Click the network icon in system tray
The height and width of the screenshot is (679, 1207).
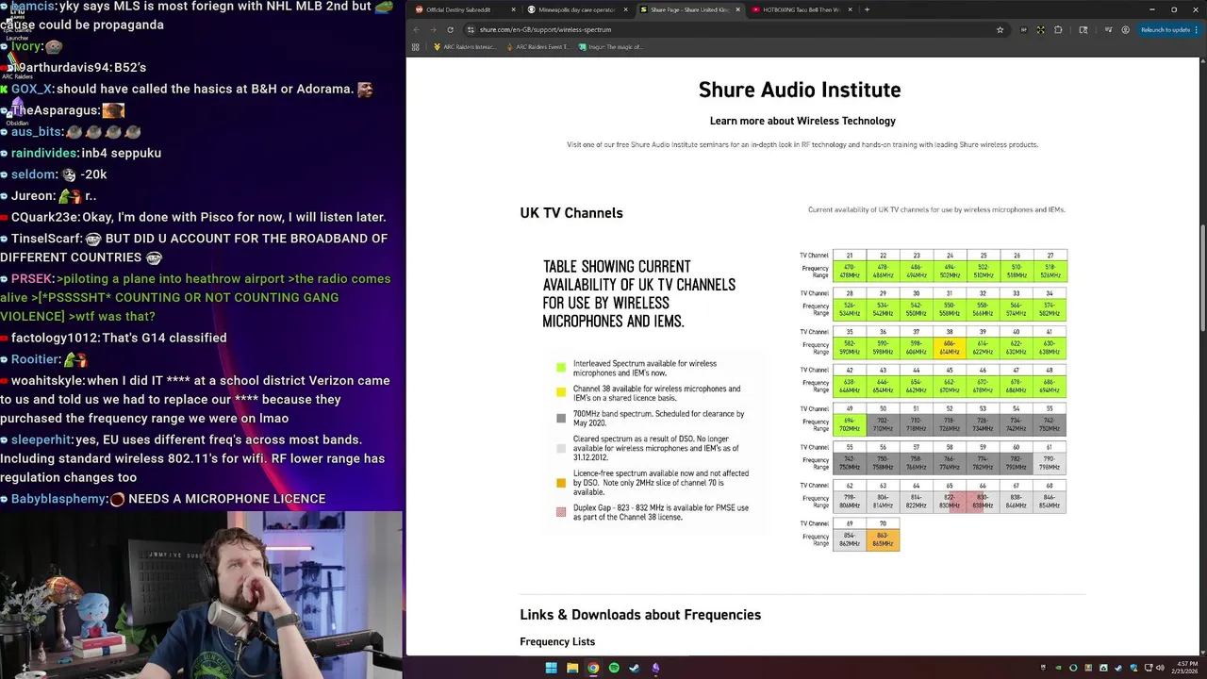pos(1148,668)
